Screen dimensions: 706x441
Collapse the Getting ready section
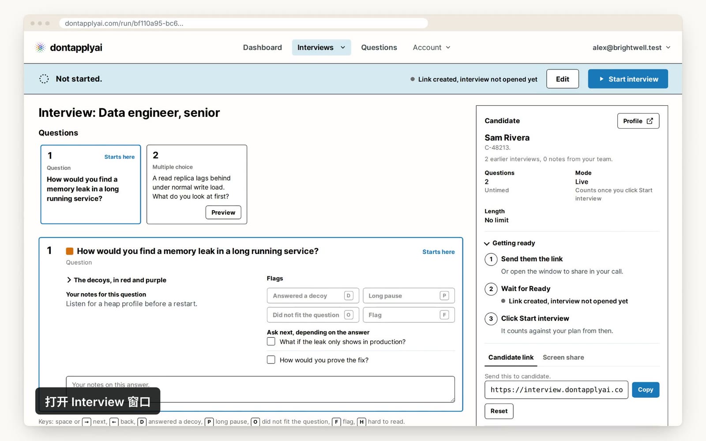click(510, 243)
